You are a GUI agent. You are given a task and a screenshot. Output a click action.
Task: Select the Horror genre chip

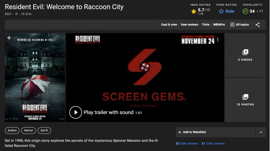point(29,130)
